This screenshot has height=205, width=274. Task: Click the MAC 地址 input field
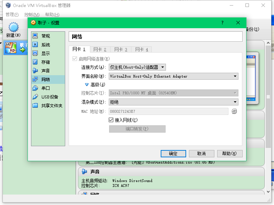click(x=168, y=111)
